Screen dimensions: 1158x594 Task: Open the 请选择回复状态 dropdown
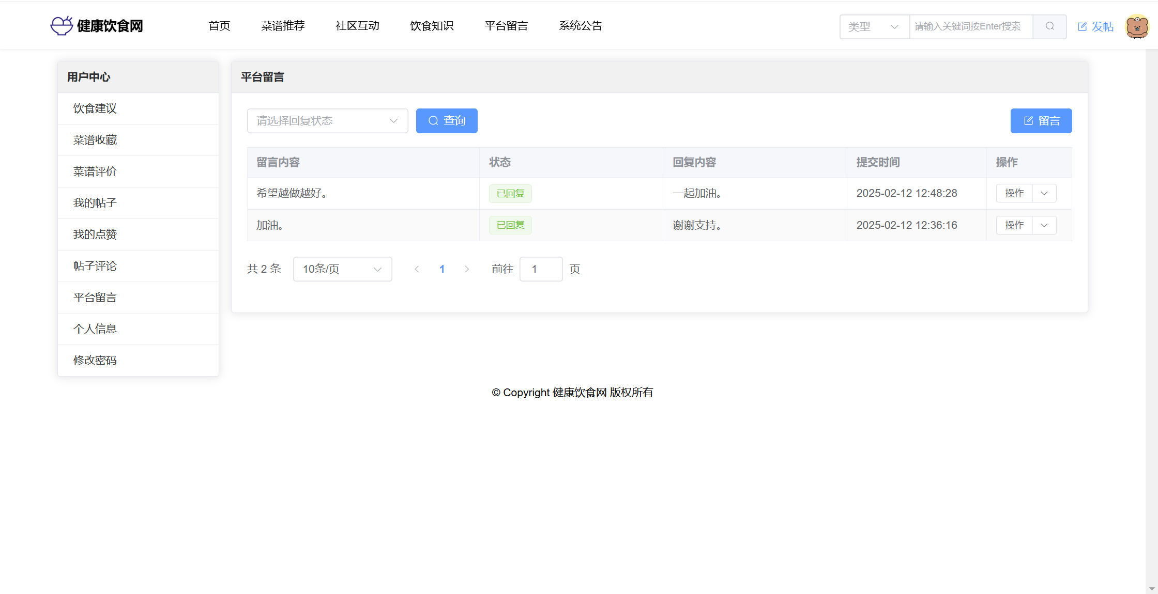[x=327, y=121]
